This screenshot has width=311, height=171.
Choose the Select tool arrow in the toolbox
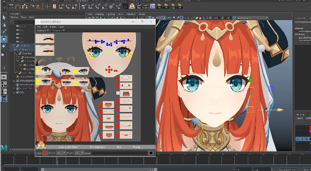(4, 18)
